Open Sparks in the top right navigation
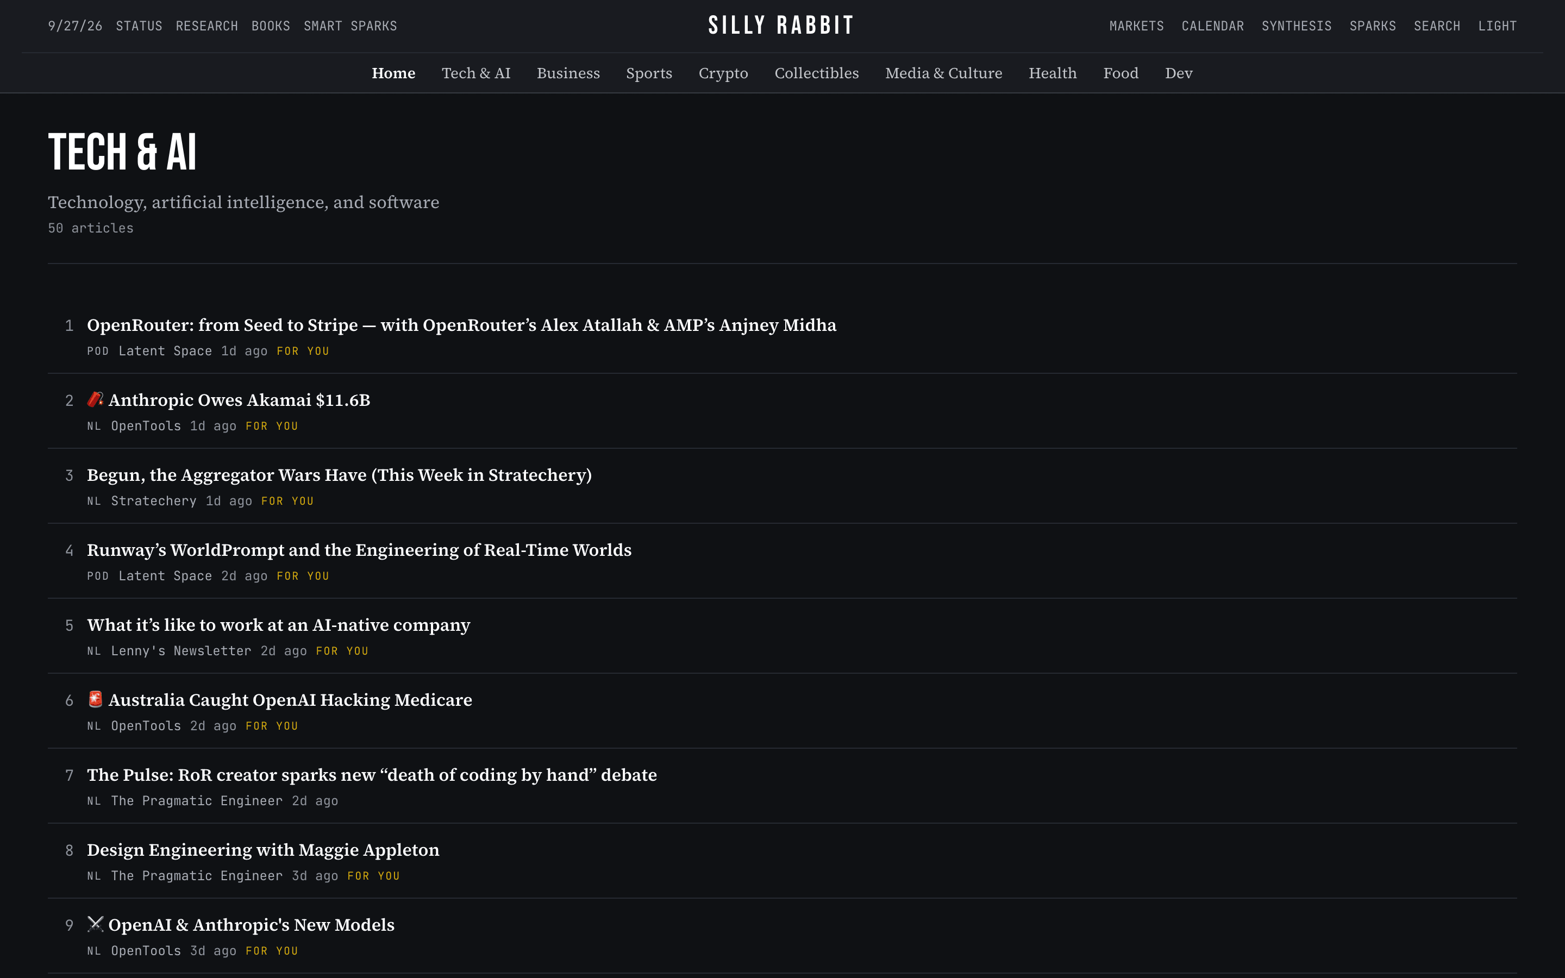The image size is (1565, 978). (1372, 26)
